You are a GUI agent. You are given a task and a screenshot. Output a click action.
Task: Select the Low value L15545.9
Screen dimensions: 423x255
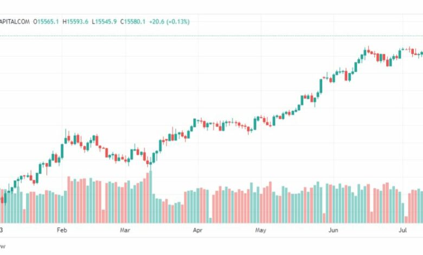click(x=106, y=22)
